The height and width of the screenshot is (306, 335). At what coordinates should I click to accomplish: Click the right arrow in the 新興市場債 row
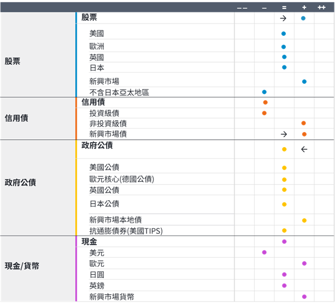point(284,134)
